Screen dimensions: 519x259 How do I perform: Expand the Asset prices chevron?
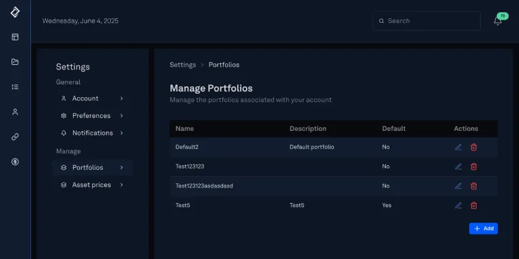click(x=122, y=185)
